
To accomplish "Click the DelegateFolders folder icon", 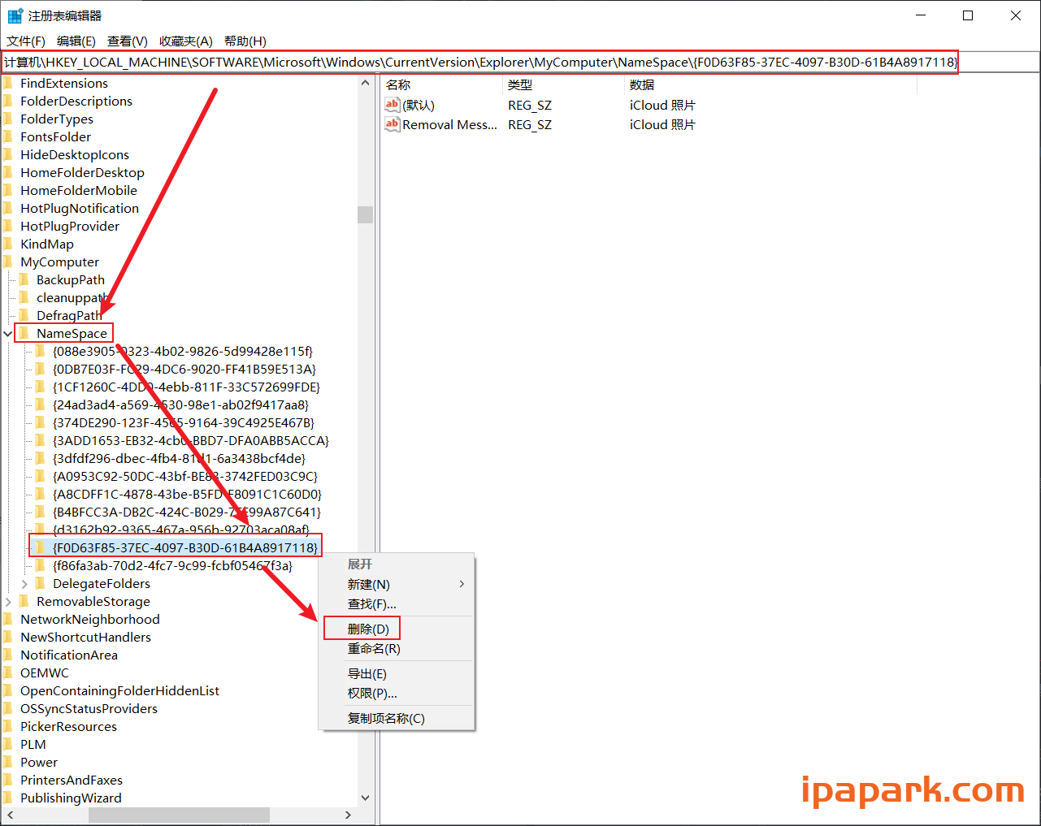I will pos(41,583).
